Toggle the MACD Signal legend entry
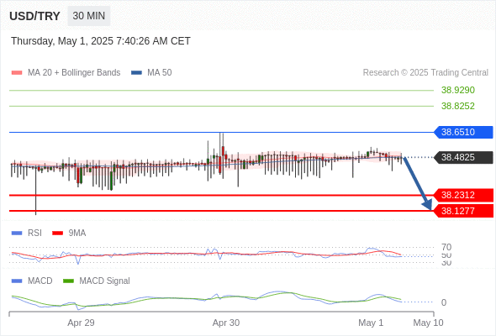The width and height of the screenshot is (496, 336). [97, 281]
